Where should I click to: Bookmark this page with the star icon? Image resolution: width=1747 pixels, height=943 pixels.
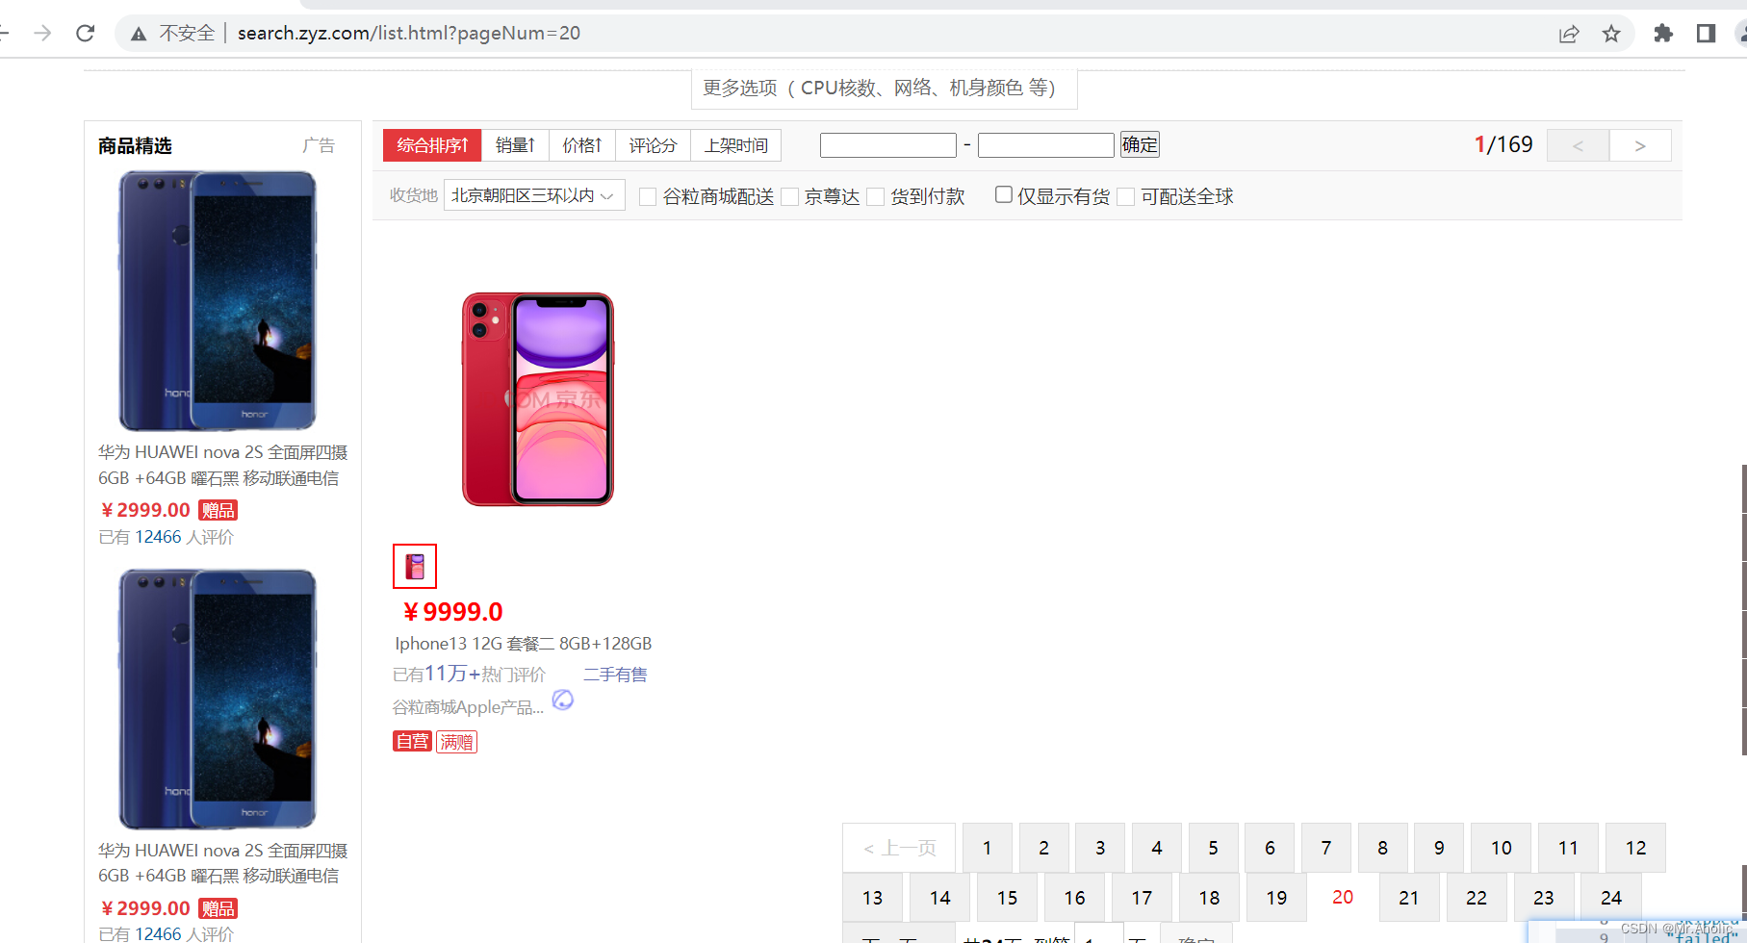1611,35
